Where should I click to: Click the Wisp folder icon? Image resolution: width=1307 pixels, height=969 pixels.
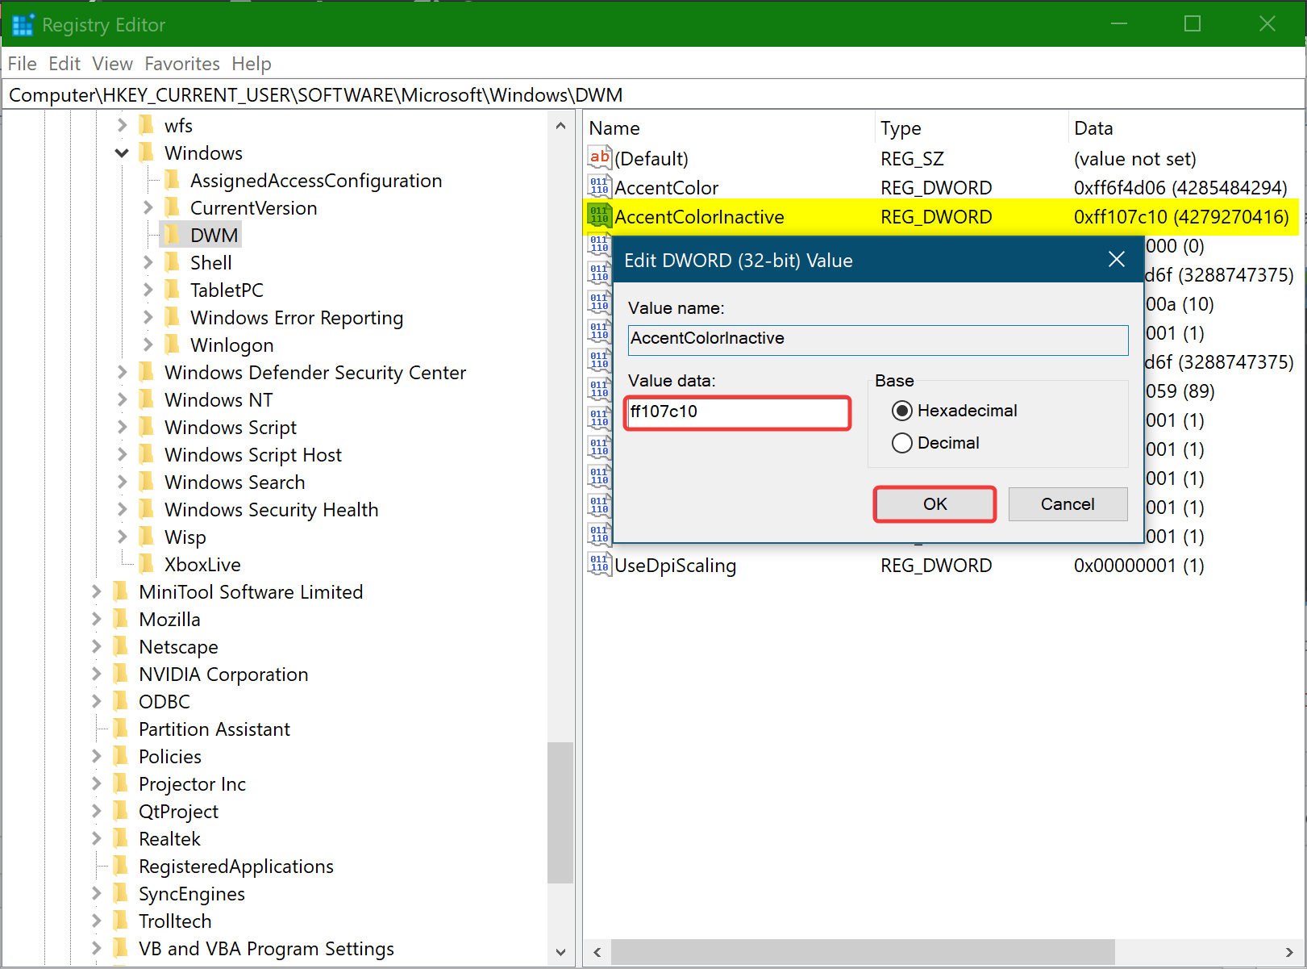coord(146,537)
